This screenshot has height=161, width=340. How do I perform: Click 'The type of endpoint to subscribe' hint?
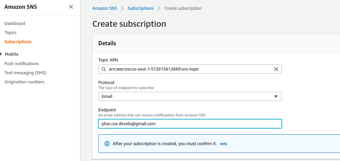click(126, 88)
